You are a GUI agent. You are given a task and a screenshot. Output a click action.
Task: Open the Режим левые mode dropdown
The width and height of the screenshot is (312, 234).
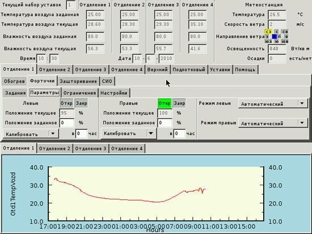273,104
